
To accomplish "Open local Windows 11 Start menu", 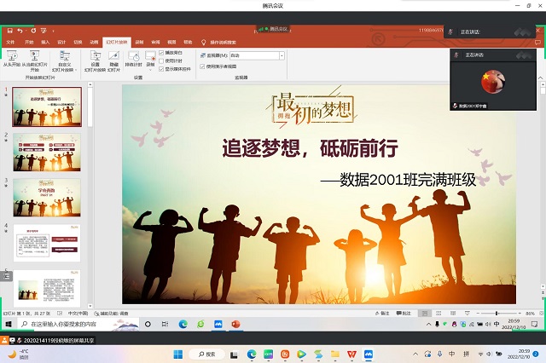I will pos(178,354).
